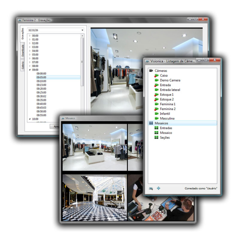Click the Estoque 1 camera icon

(x=156, y=95)
